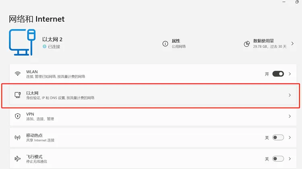The image size is (302, 169).
Task: Turn off the WLAN toggle
Action: 278,74
